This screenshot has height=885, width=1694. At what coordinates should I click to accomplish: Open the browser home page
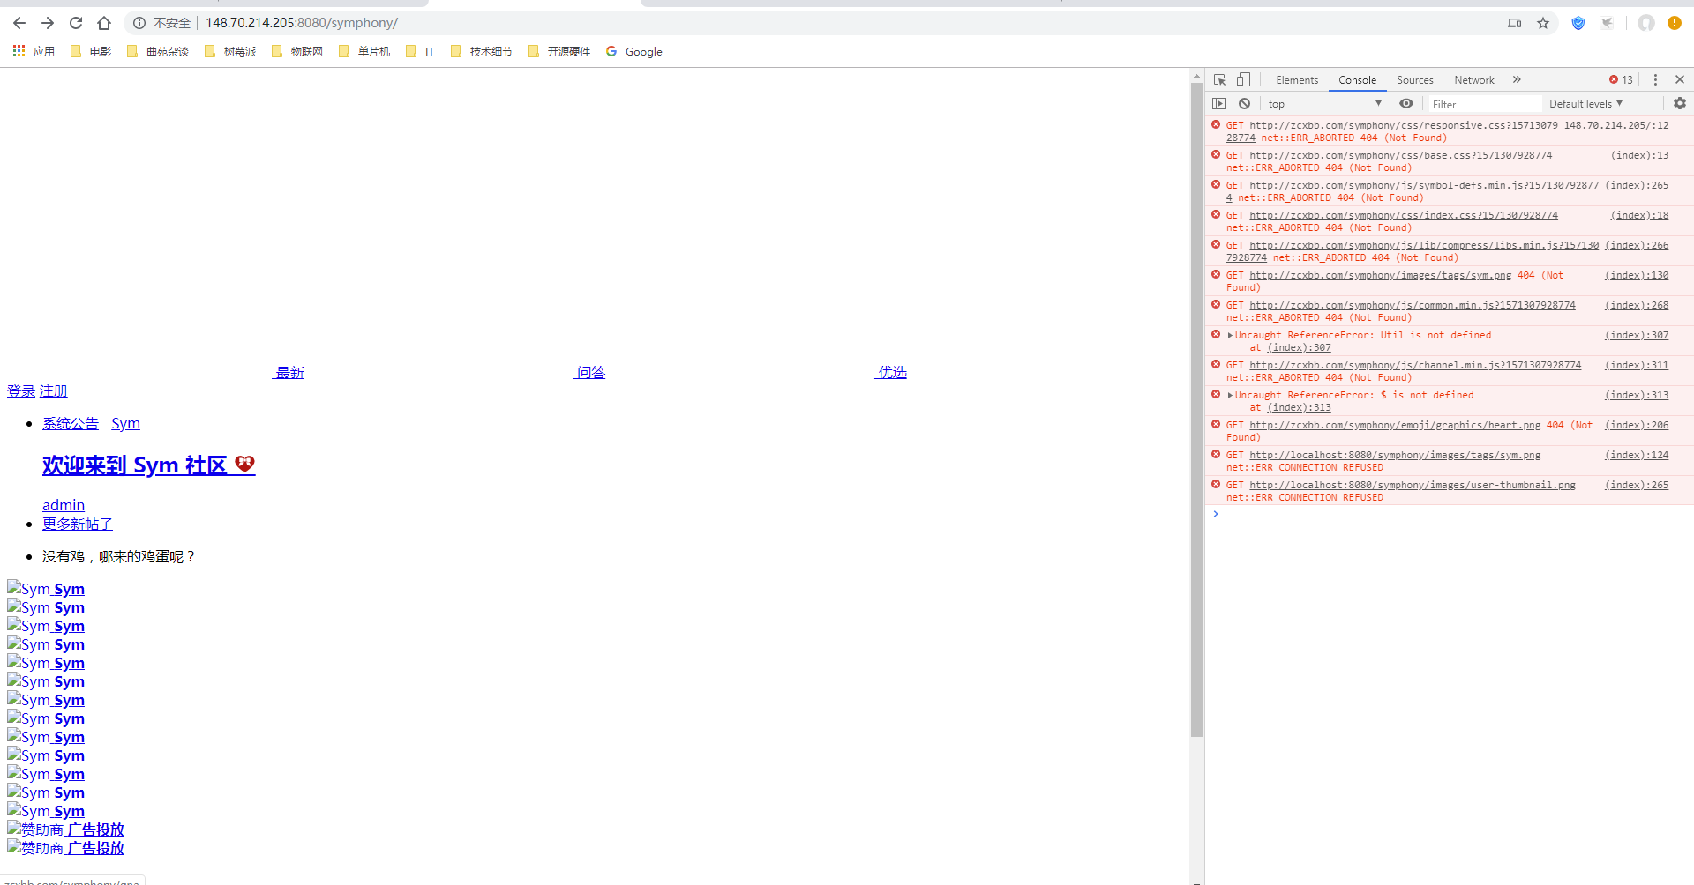pos(104,23)
